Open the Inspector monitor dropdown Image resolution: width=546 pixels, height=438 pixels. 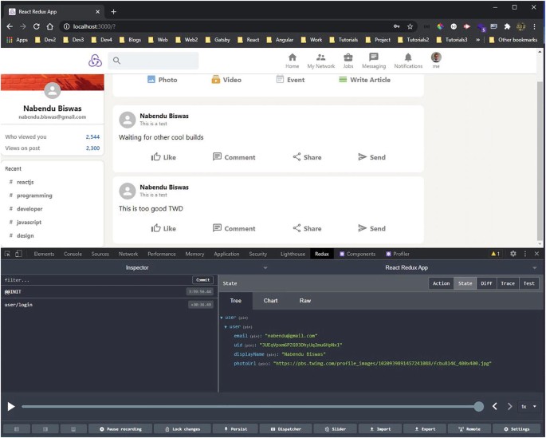[x=265, y=268]
